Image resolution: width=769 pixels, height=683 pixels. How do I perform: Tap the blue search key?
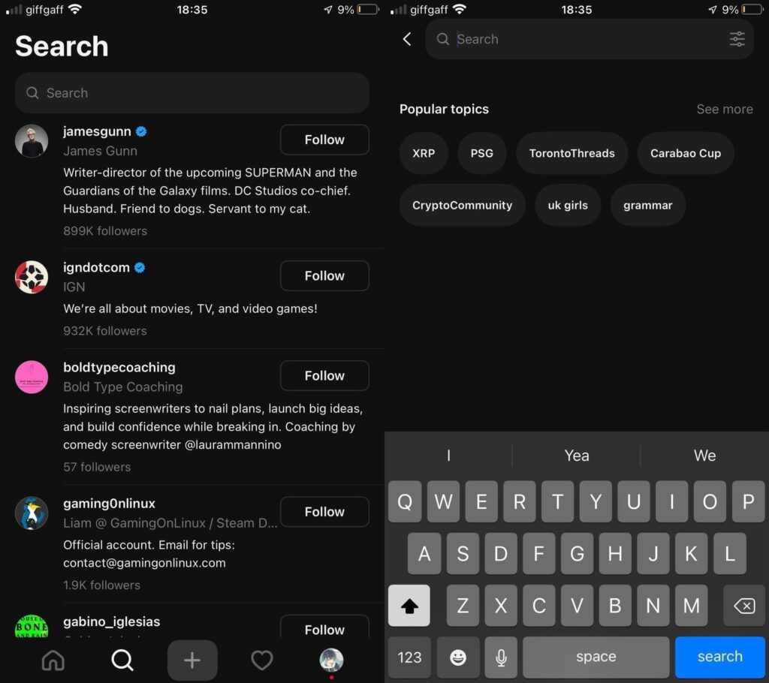click(x=720, y=657)
